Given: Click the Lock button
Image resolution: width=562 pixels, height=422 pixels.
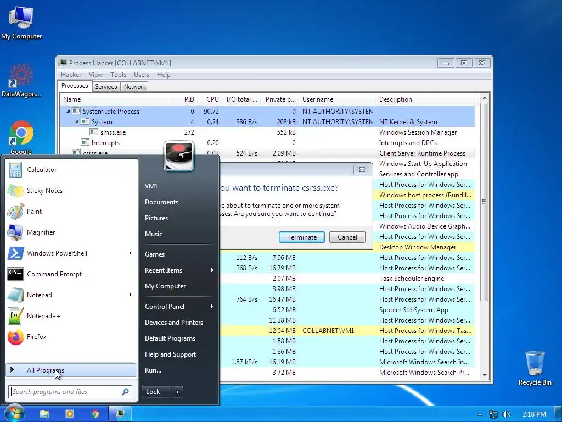Looking at the screenshot, I should point(157,392).
